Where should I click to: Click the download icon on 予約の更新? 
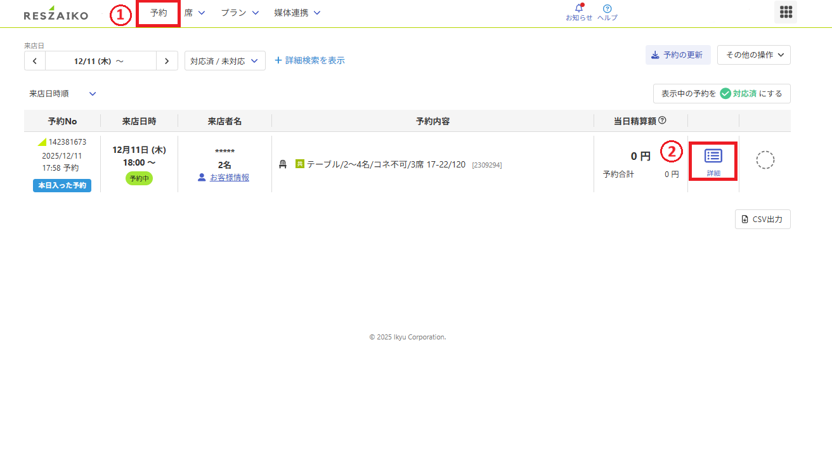[x=654, y=55]
